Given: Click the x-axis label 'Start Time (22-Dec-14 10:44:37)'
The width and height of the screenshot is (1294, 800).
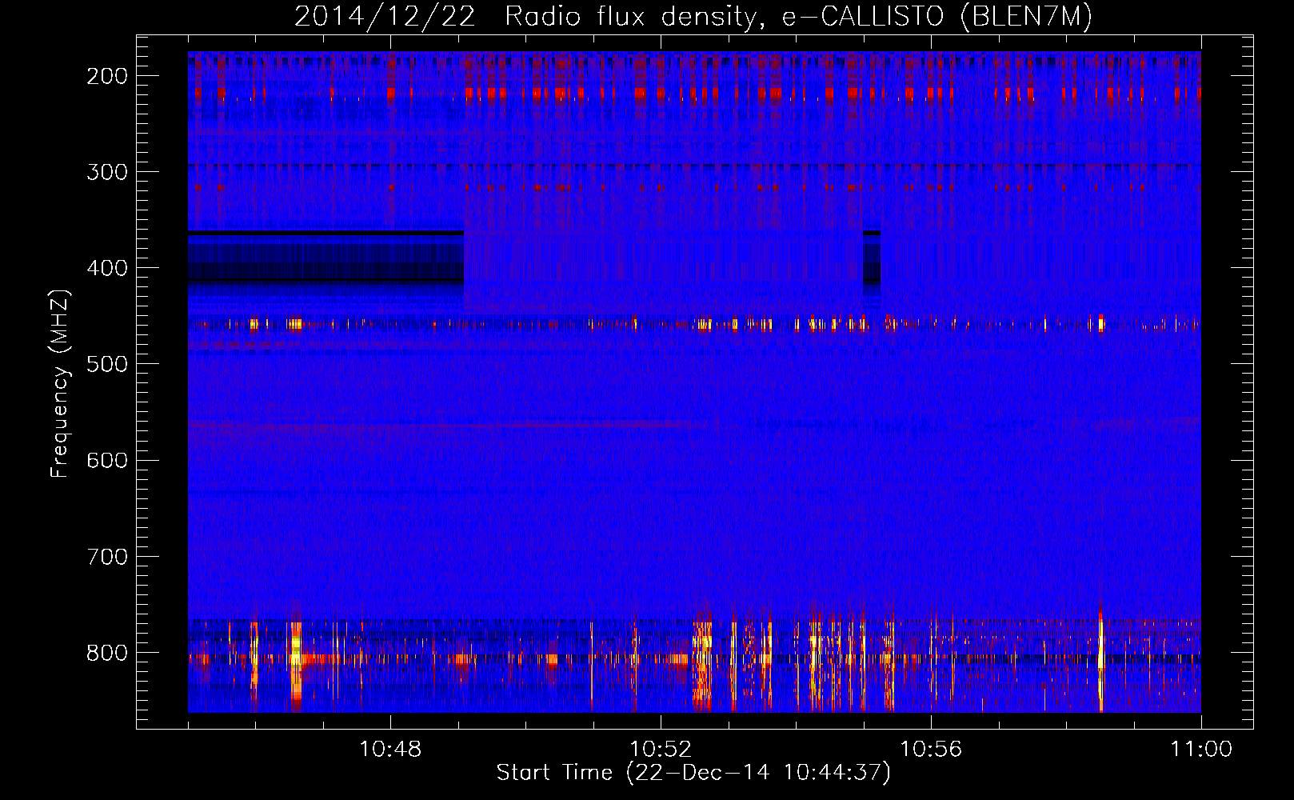Looking at the screenshot, I should [693, 773].
